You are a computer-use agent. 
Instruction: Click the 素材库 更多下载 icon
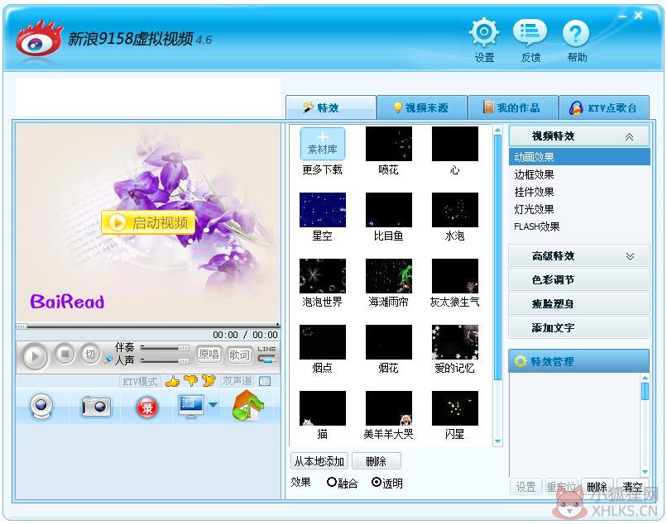click(x=323, y=144)
